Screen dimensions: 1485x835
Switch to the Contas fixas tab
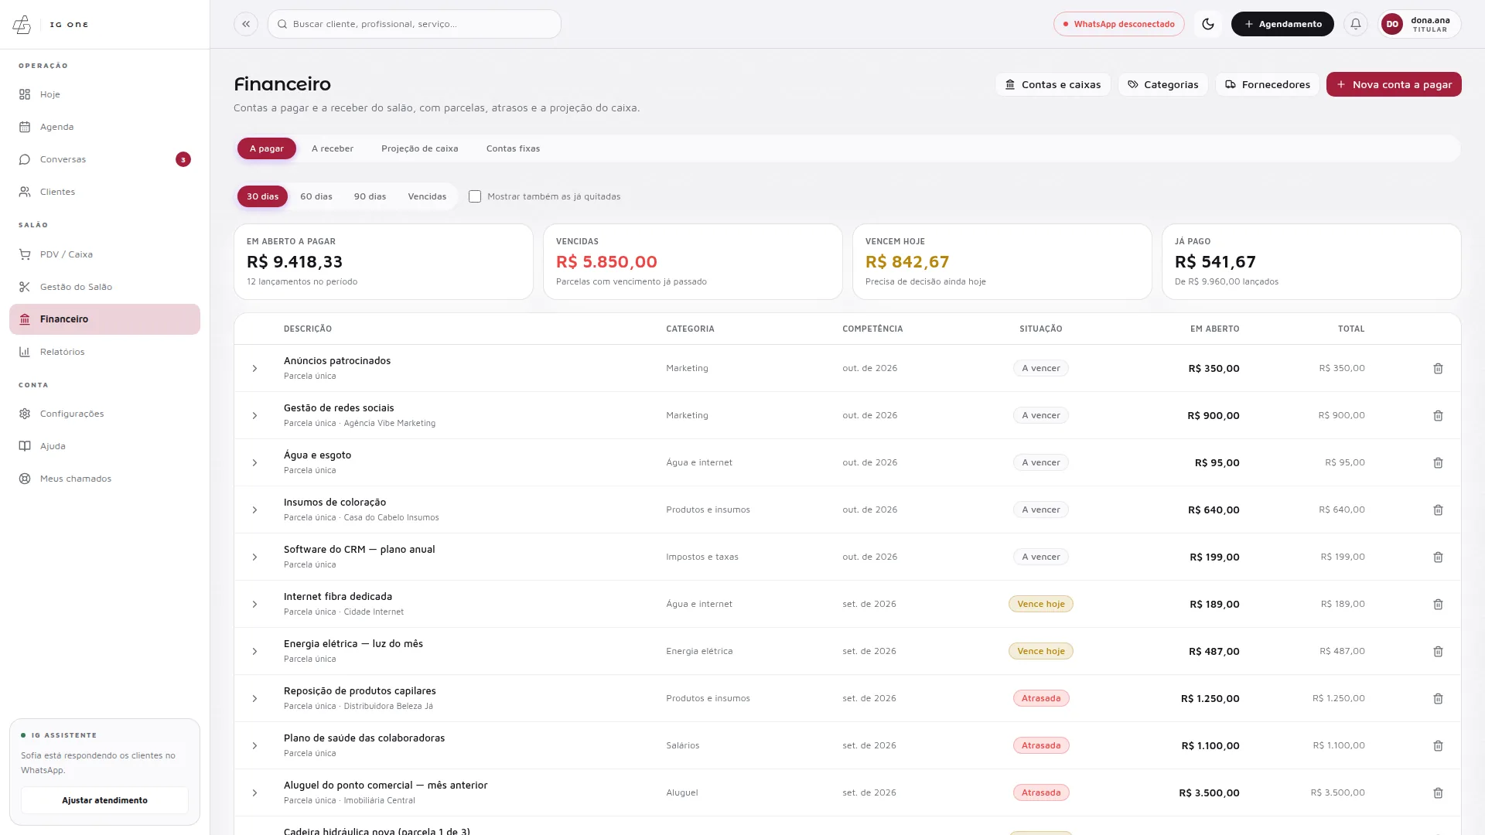pos(513,148)
